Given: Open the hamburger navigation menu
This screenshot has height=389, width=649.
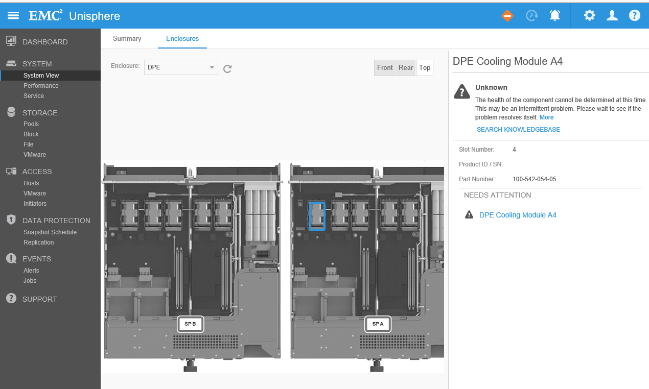Looking at the screenshot, I should click(13, 16).
